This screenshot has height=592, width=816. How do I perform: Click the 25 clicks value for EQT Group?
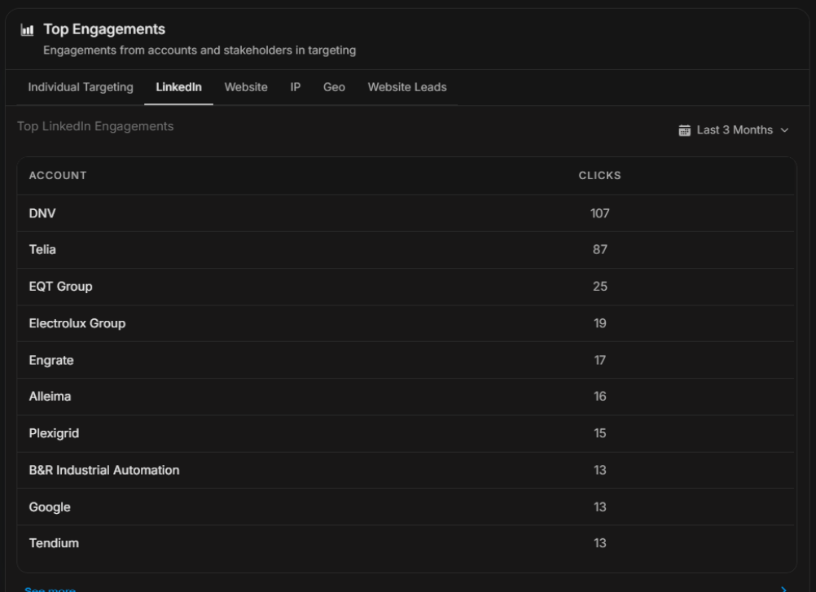[x=599, y=287]
